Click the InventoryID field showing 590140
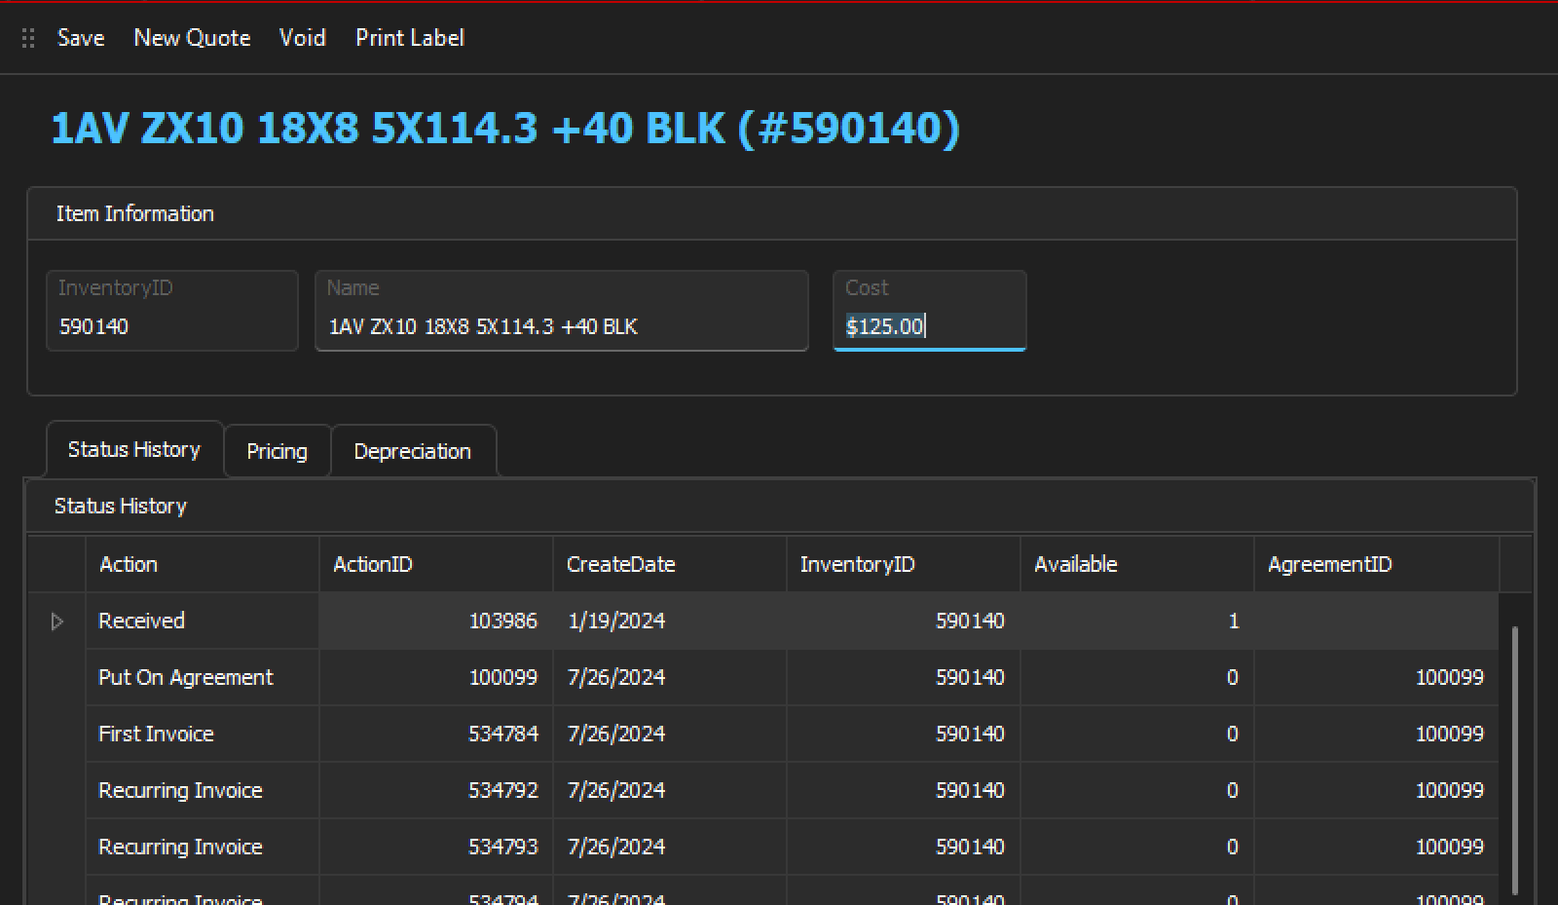Viewport: 1558px width, 905px height. tap(172, 311)
